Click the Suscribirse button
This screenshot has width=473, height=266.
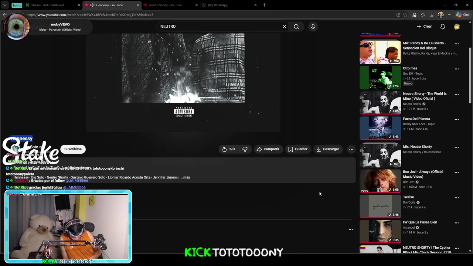tap(73, 149)
